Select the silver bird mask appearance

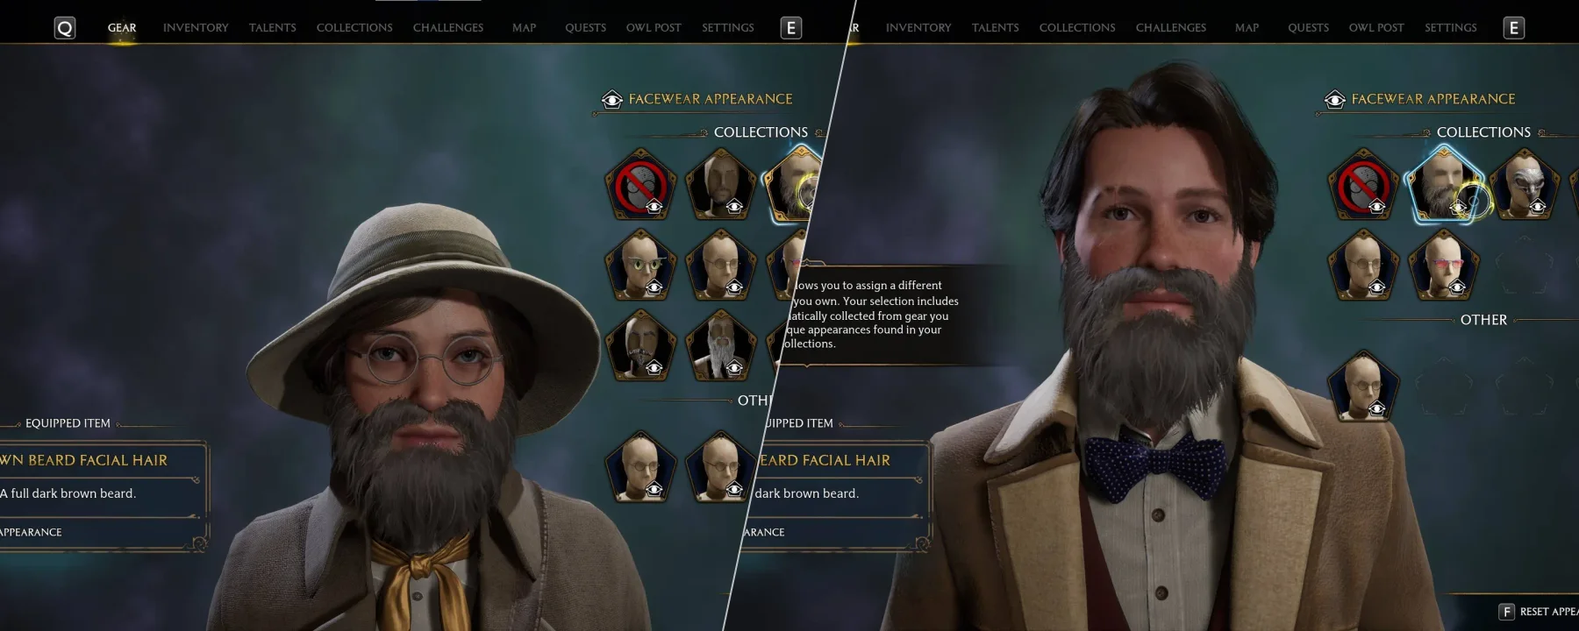click(1525, 185)
